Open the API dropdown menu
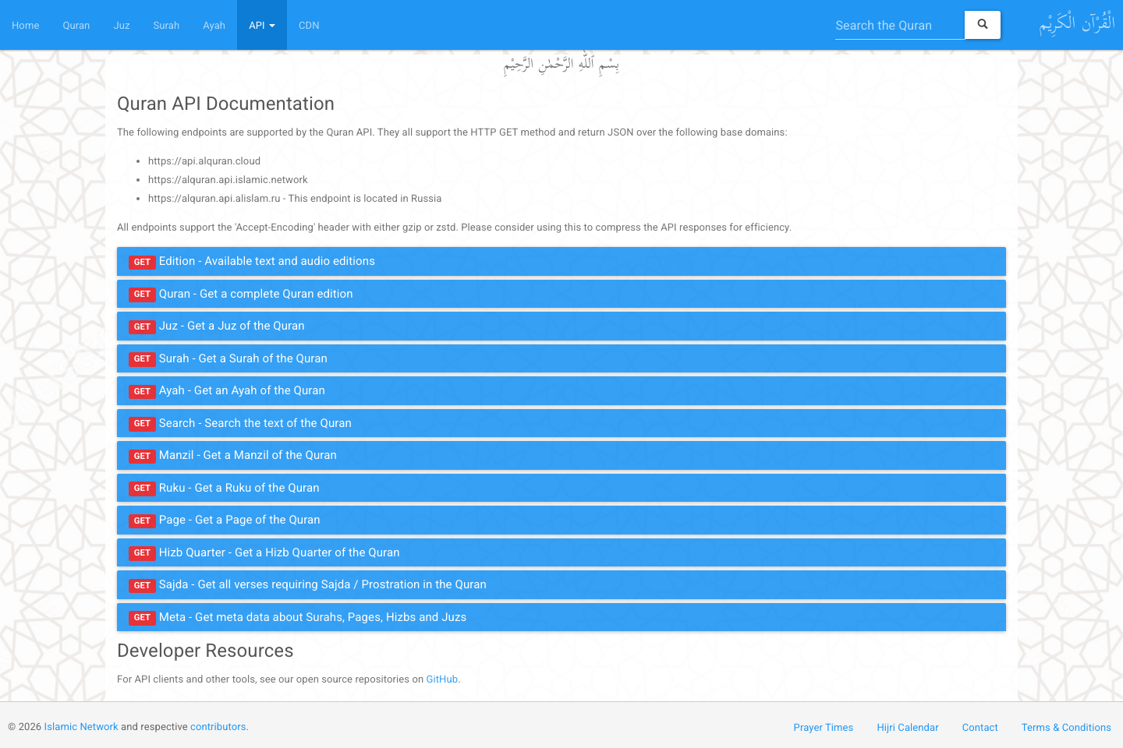This screenshot has width=1123, height=748. 261,25
